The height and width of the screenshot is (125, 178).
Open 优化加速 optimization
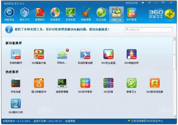point(101,14)
